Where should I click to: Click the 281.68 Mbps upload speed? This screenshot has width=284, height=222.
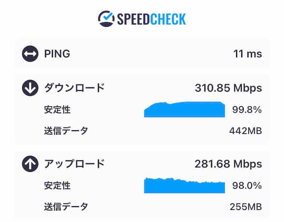[228, 163]
